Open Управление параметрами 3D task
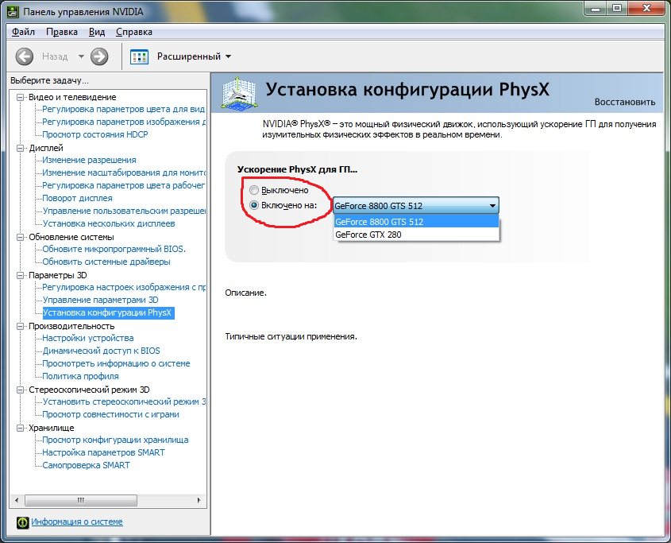The image size is (671, 543). pos(100,300)
